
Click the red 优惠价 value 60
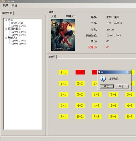(108, 48)
